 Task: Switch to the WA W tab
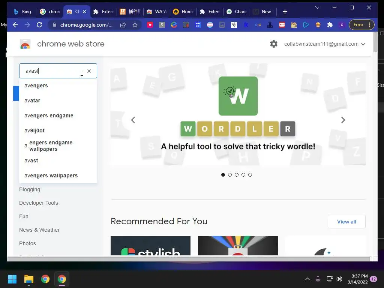pyautogui.click(x=157, y=12)
